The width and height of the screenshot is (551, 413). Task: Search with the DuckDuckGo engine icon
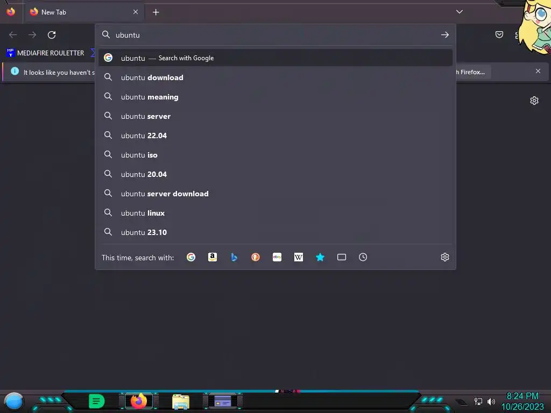click(256, 257)
